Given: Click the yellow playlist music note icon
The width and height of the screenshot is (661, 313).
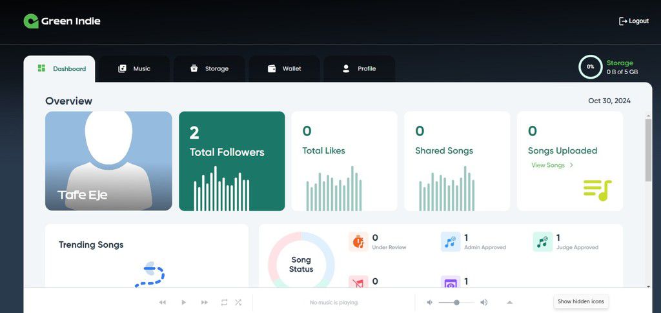Looking at the screenshot, I should (597, 190).
